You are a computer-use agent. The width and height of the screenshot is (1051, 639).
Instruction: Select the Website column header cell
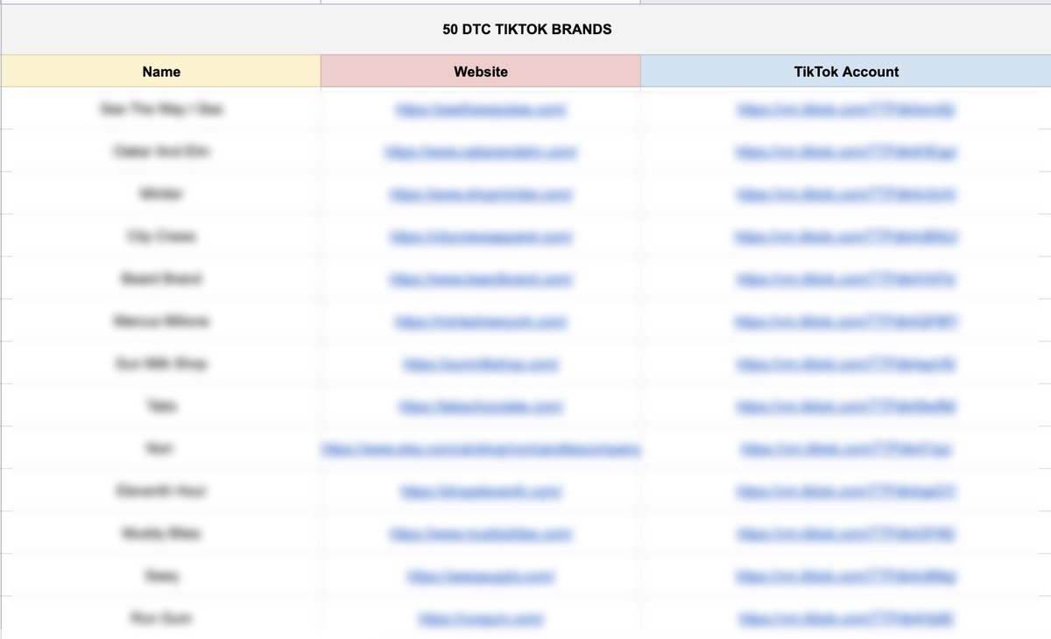(481, 71)
